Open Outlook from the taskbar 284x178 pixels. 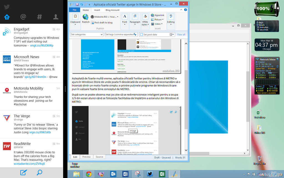[113, 174]
